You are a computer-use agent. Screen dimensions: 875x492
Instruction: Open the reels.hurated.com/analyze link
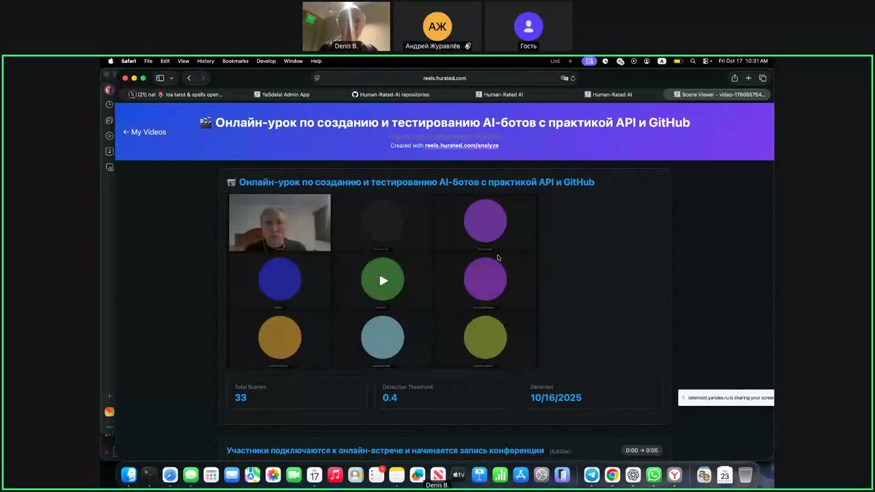point(461,146)
